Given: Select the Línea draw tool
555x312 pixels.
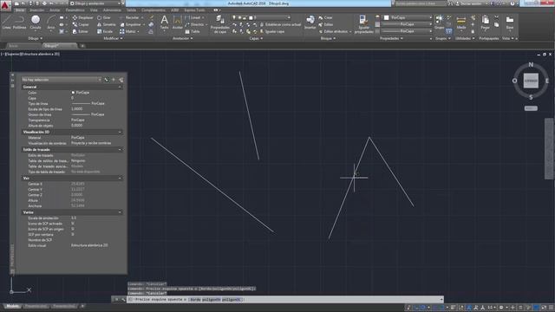Looking at the screenshot, I should click(6, 22).
